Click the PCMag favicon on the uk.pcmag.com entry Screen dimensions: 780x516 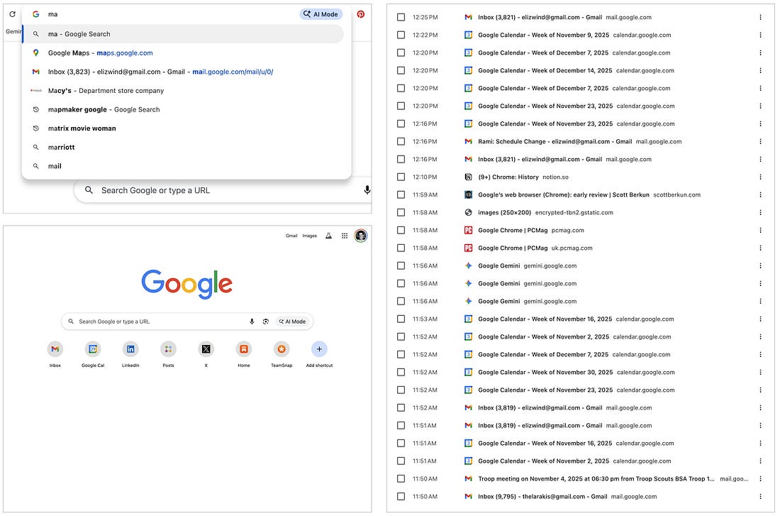(x=468, y=248)
